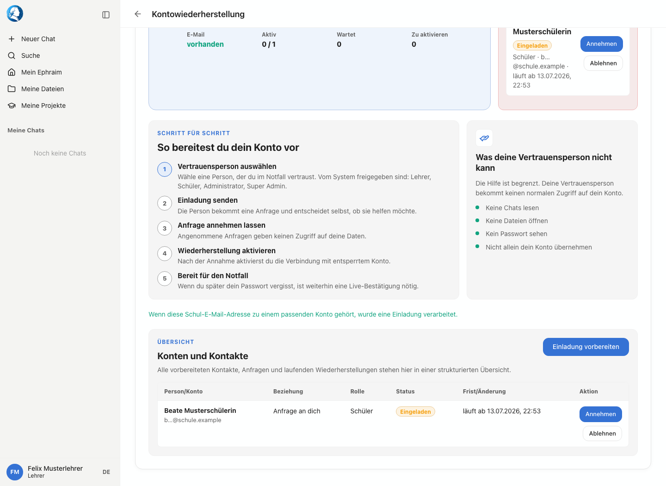Click the house icon for Mein Ephraim
Screen dimensions: 666x486
tap(12, 72)
